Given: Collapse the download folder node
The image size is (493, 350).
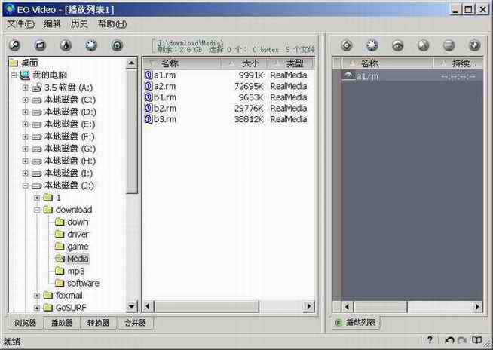Looking at the screenshot, I should 37,210.
